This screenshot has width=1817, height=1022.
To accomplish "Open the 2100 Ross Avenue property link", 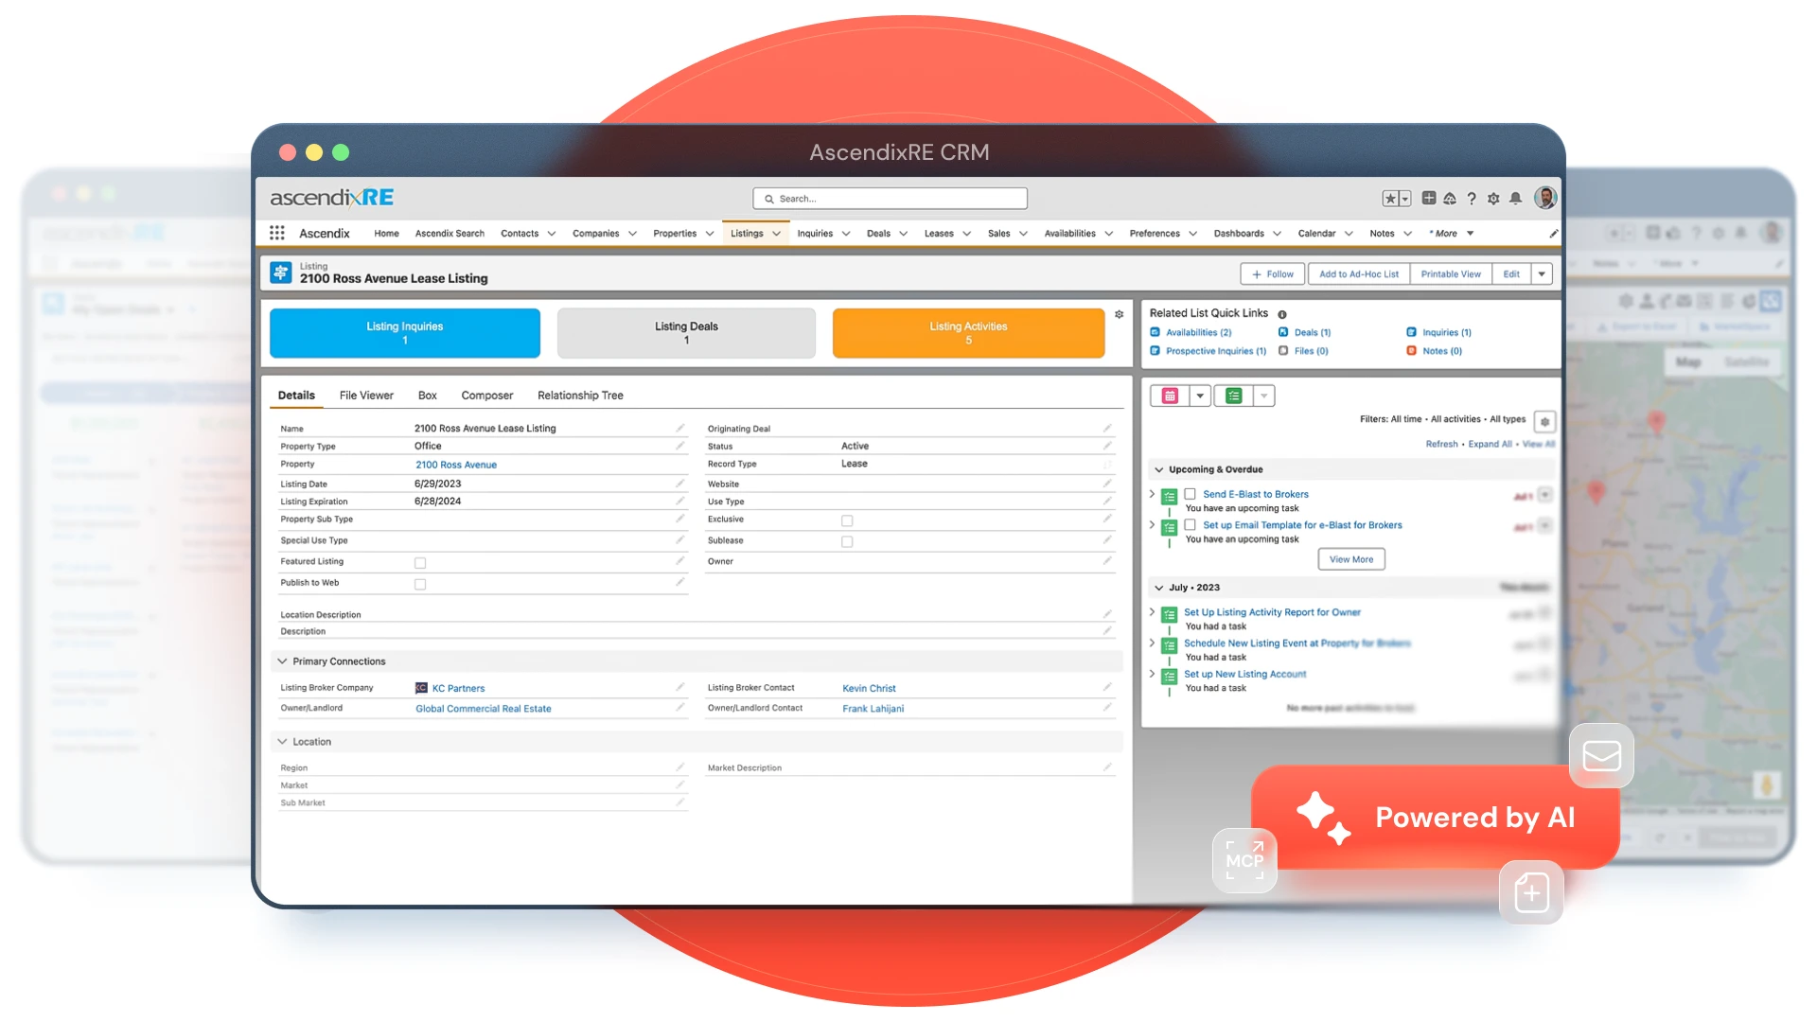I will pos(456,465).
